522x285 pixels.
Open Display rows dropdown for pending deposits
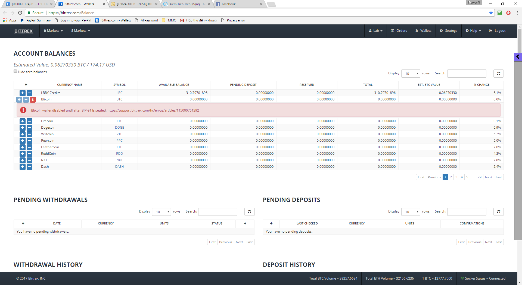411,212
